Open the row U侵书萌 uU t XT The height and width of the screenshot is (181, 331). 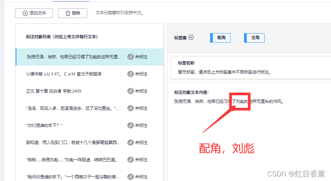pyautogui.click(x=90, y=74)
